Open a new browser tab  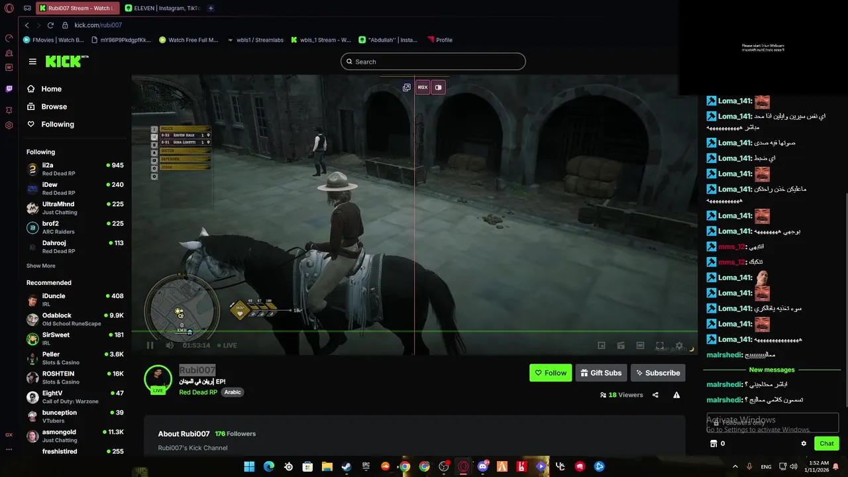[x=211, y=8]
